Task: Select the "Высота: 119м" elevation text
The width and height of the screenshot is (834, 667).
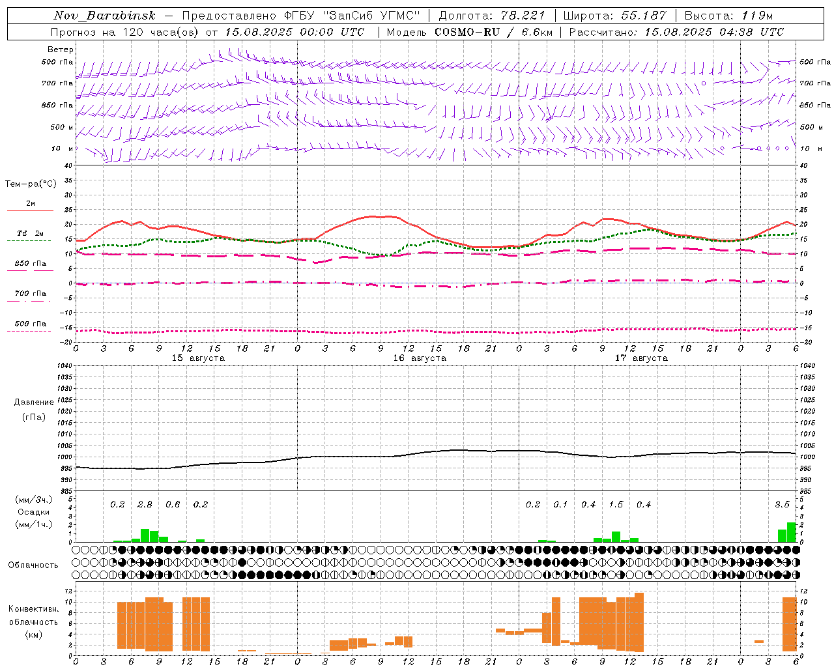Action: 729,16
